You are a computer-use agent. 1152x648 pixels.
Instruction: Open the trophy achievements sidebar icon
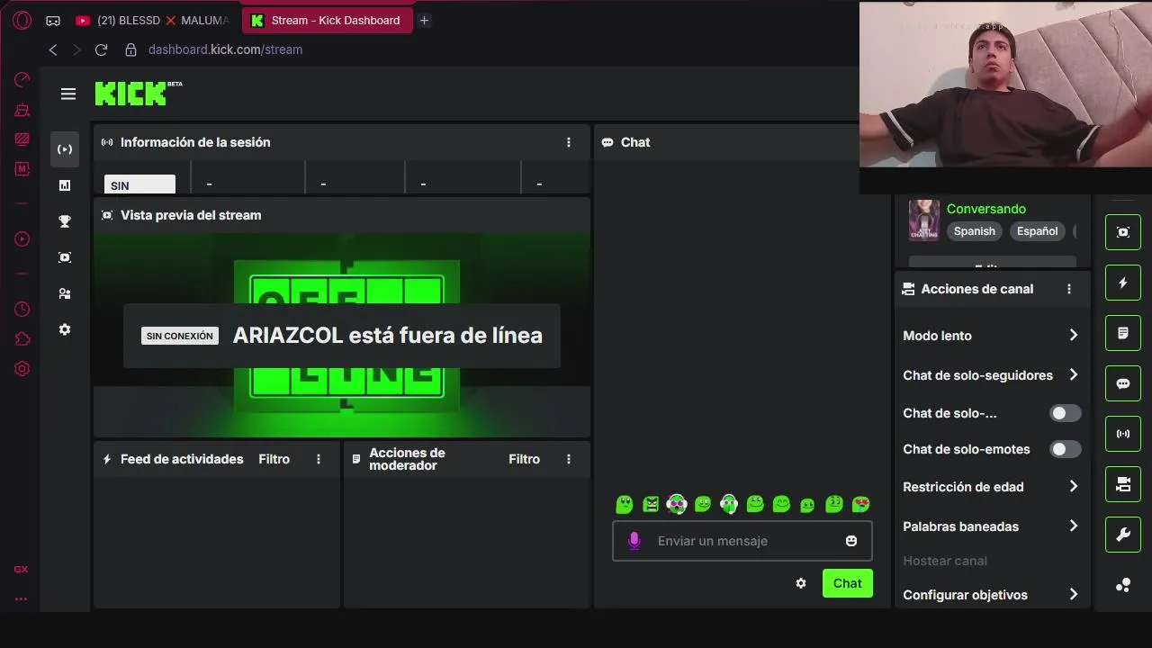pos(65,221)
